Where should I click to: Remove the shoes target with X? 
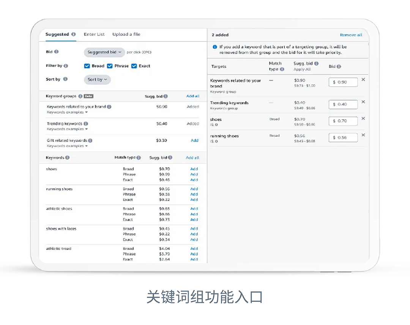click(x=363, y=118)
